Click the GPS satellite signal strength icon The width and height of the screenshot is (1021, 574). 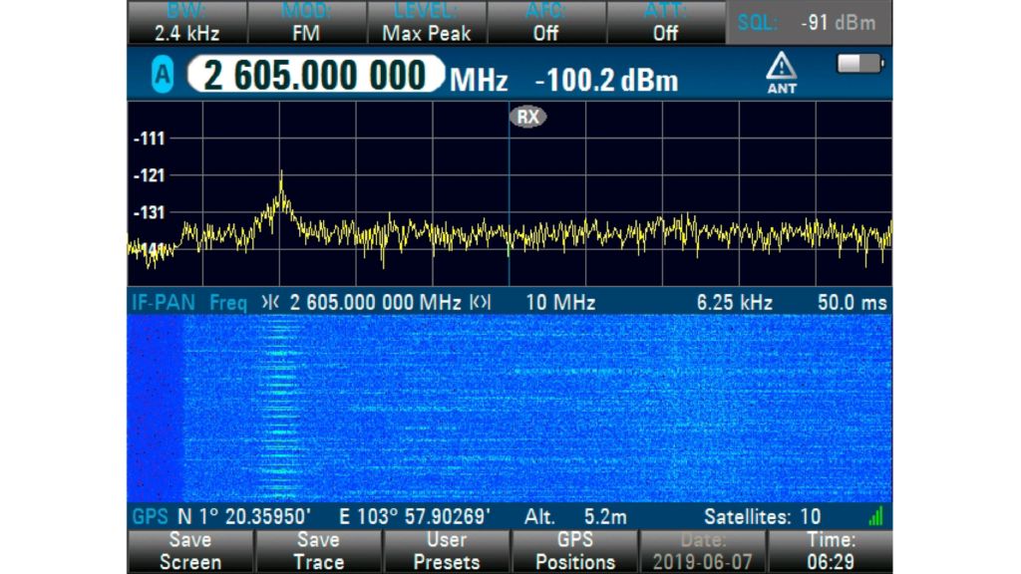pos(875,516)
